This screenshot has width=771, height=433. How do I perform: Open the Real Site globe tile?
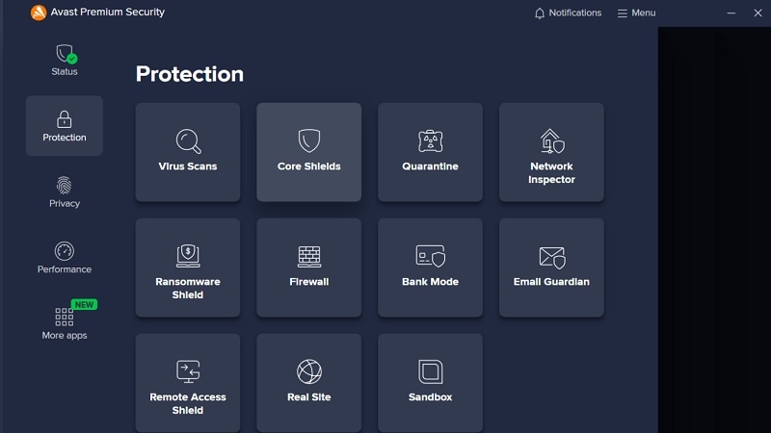click(308, 383)
